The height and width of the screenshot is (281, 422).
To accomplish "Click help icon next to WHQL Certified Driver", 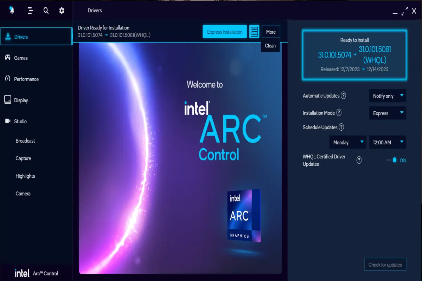I will (359, 160).
